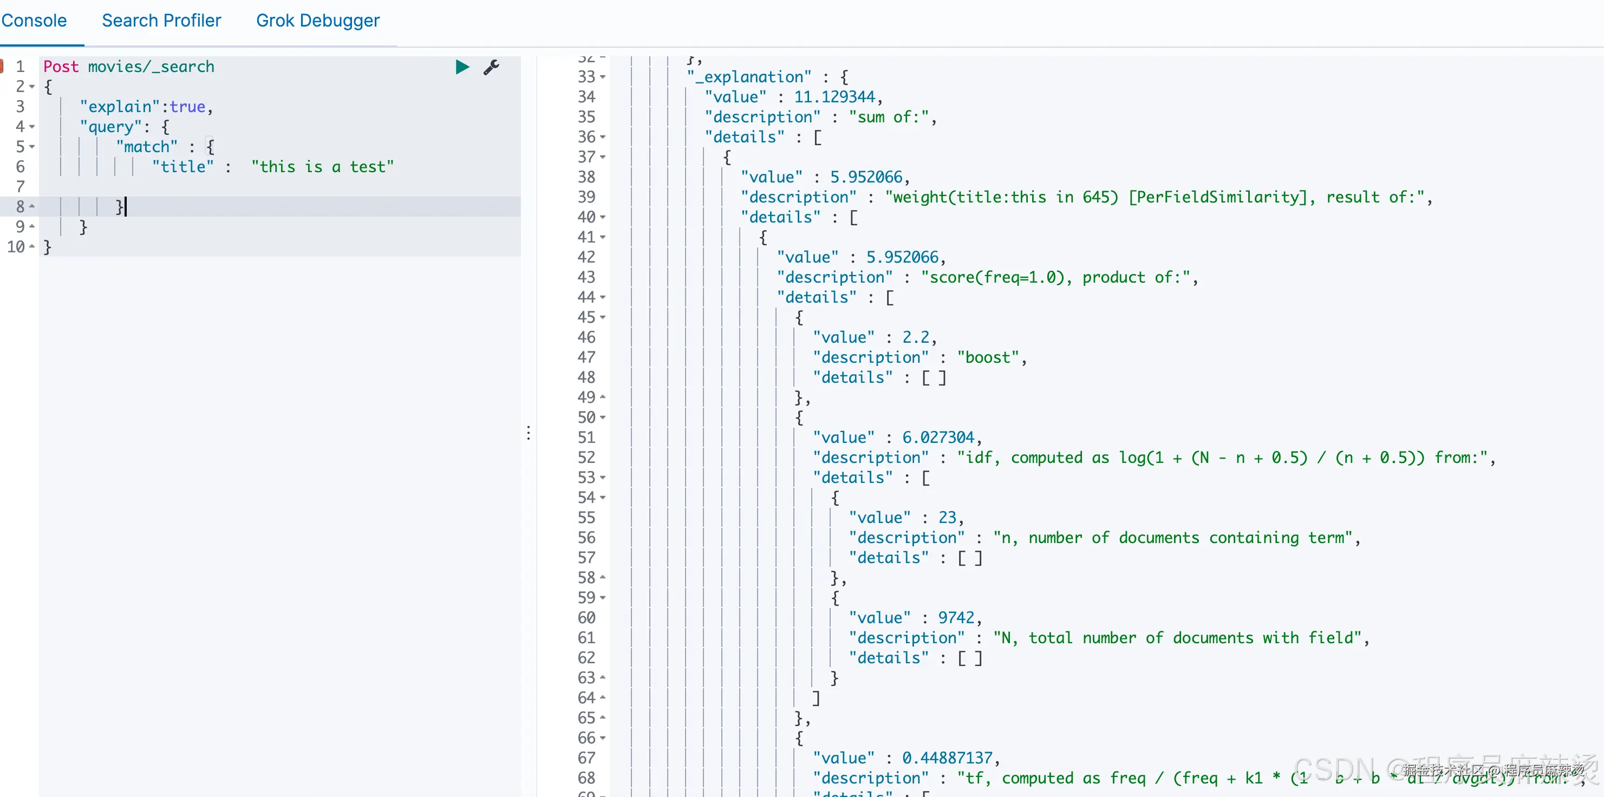Switch to the Search Profiler tab
1604x797 pixels.
pos(161,21)
